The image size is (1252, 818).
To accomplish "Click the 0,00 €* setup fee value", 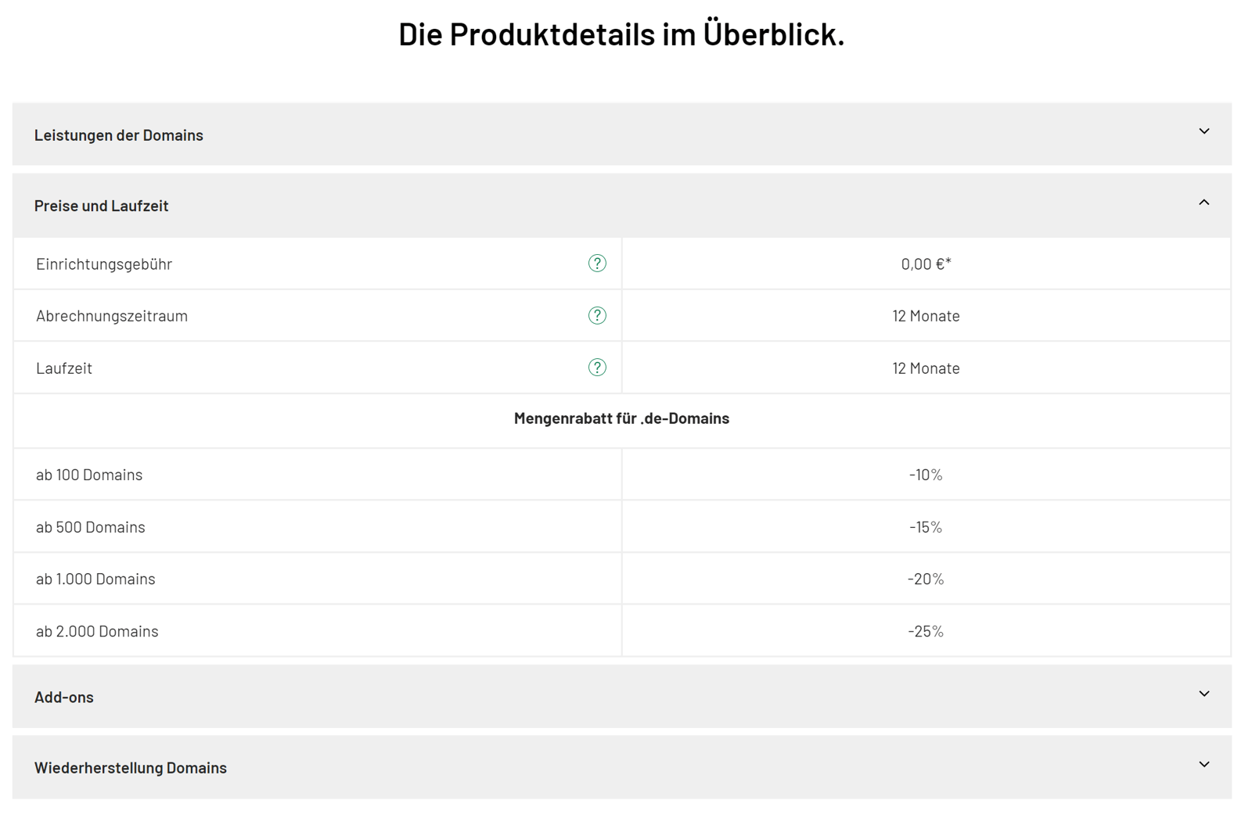I will [x=926, y=264].
